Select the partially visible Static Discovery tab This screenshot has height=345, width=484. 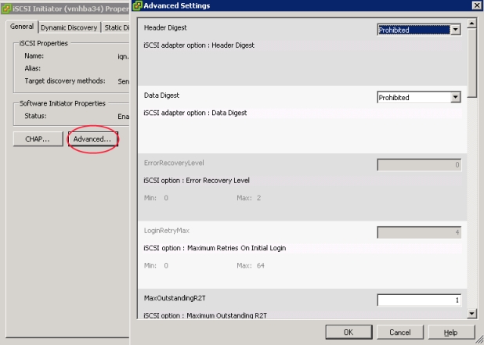point(116,27)
